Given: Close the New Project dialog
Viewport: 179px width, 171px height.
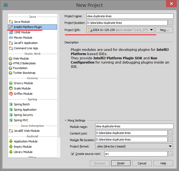Looking at the screenshot, I should (x=171, y=4).
